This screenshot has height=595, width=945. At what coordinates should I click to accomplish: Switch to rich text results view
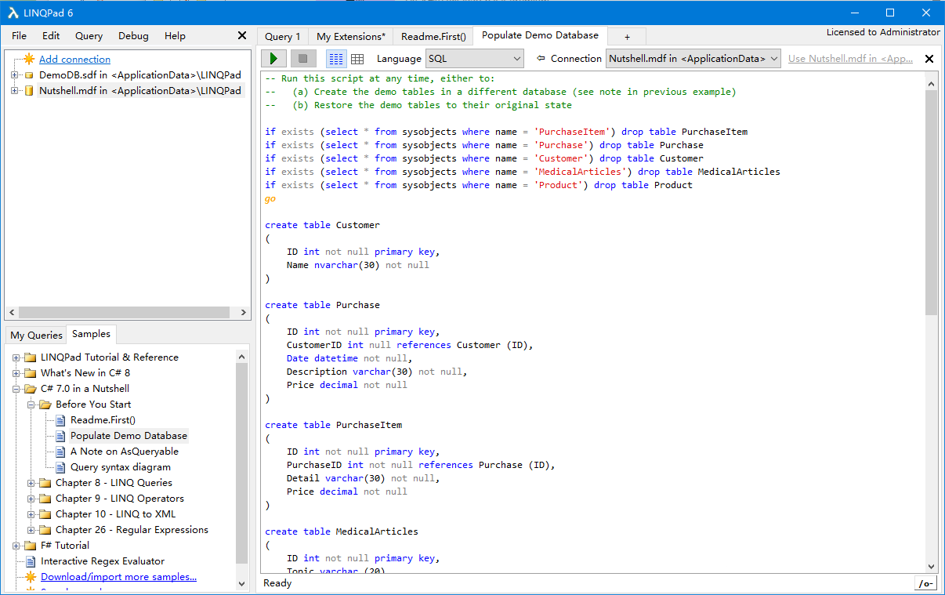click(x=336, y=59)
